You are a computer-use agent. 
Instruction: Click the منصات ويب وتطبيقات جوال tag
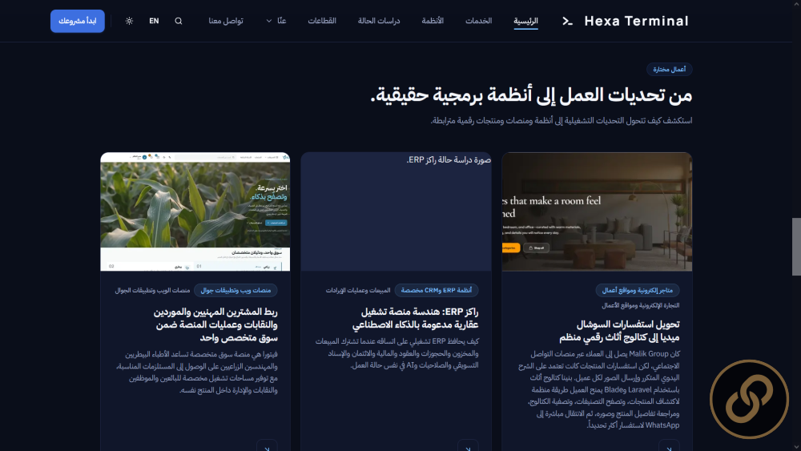235,290
